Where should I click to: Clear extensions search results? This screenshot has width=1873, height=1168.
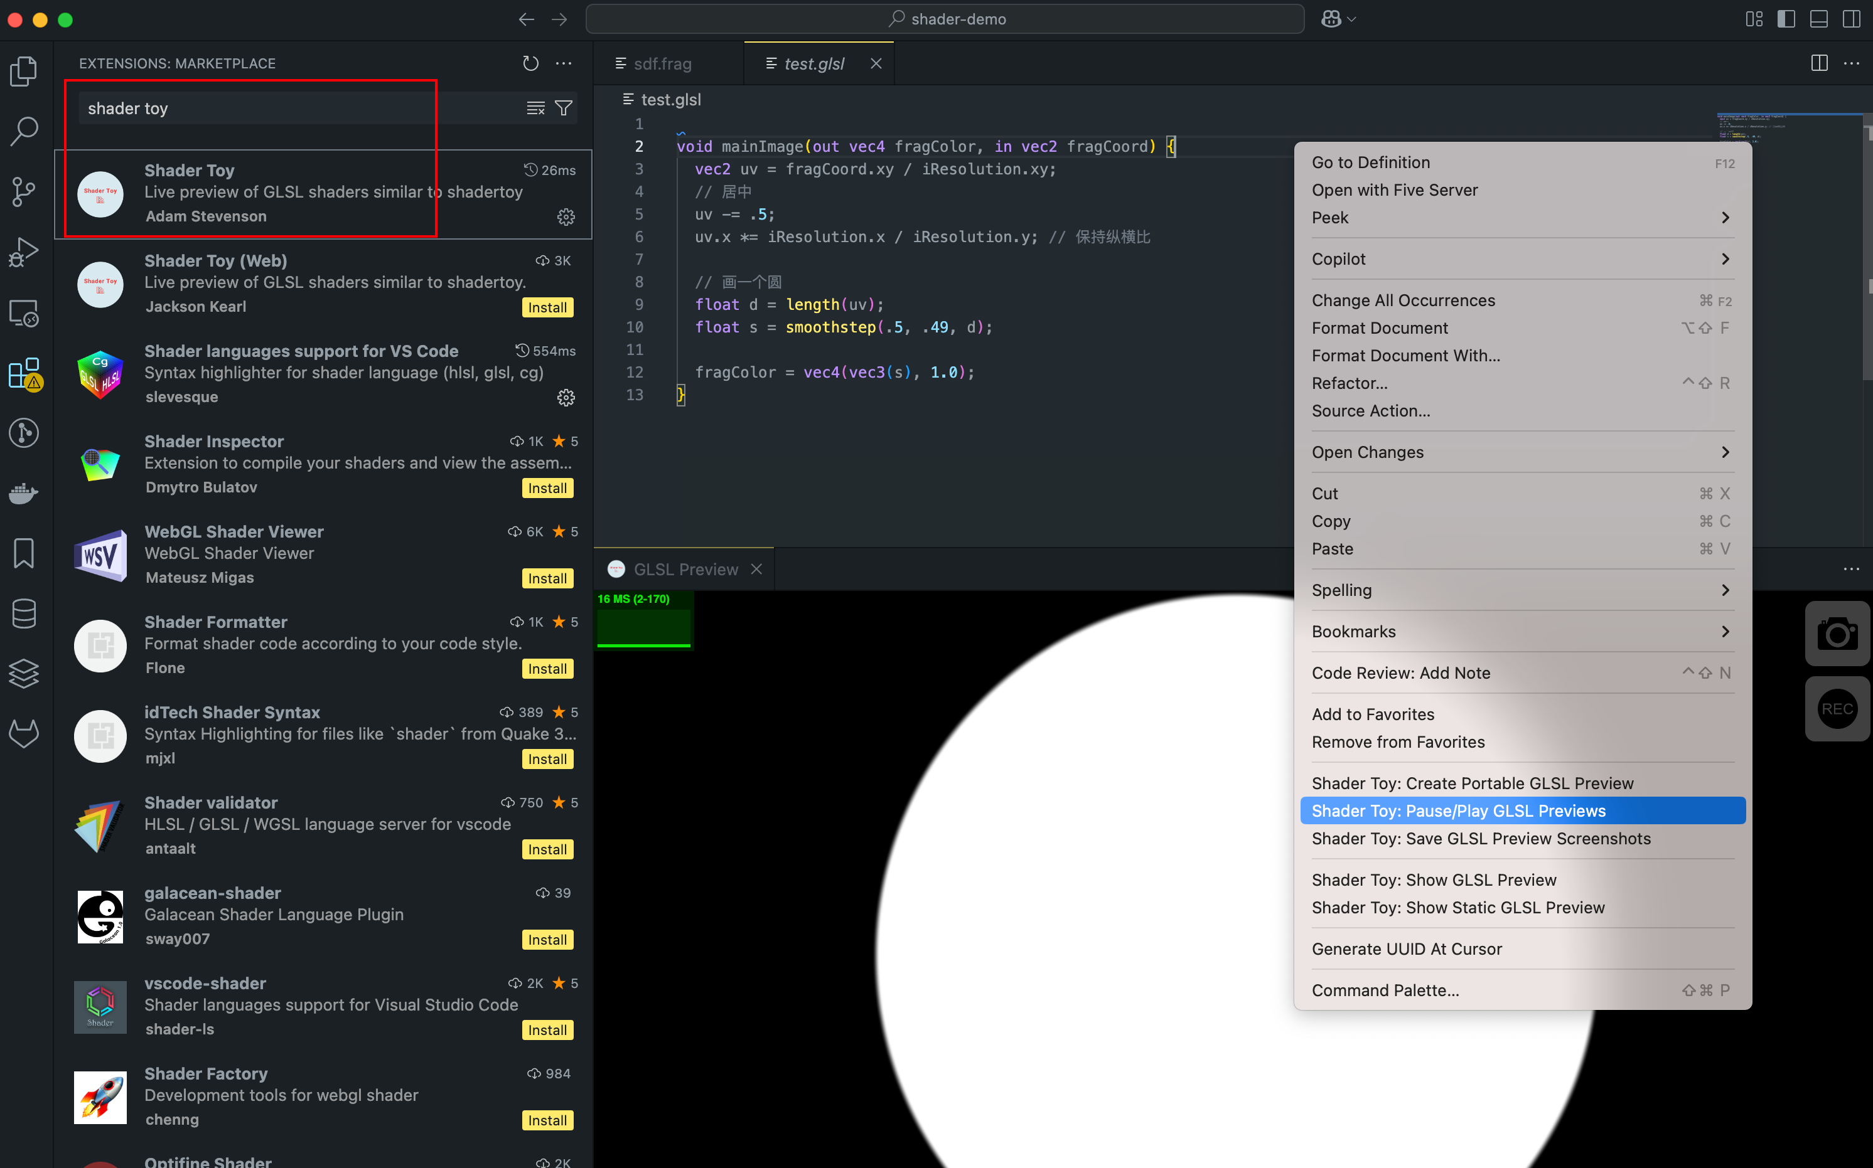(x=535, y=108)
